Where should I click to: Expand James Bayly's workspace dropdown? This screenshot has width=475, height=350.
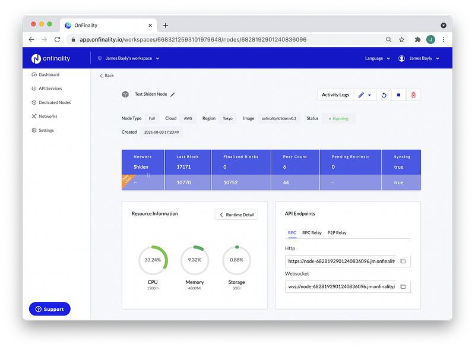[128, 58]
